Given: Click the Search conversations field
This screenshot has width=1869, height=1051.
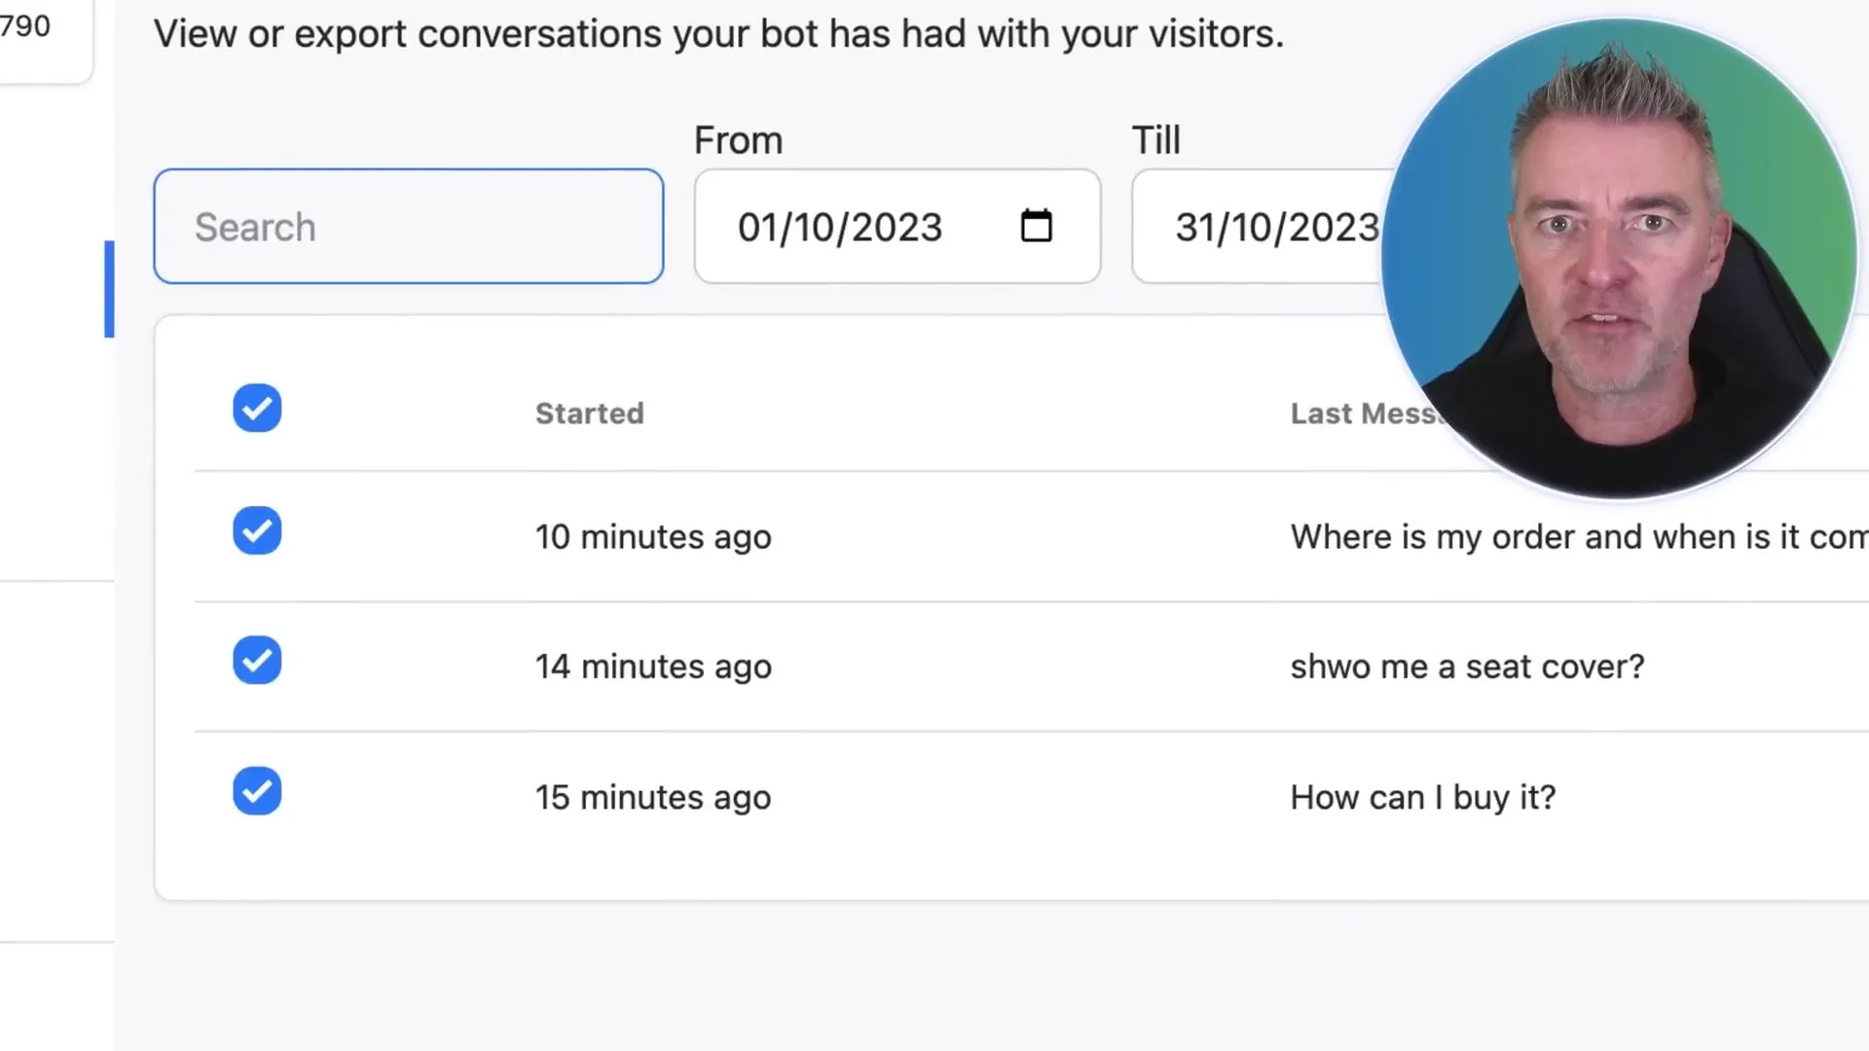Looking at the screenshot, I should point(409,227).
